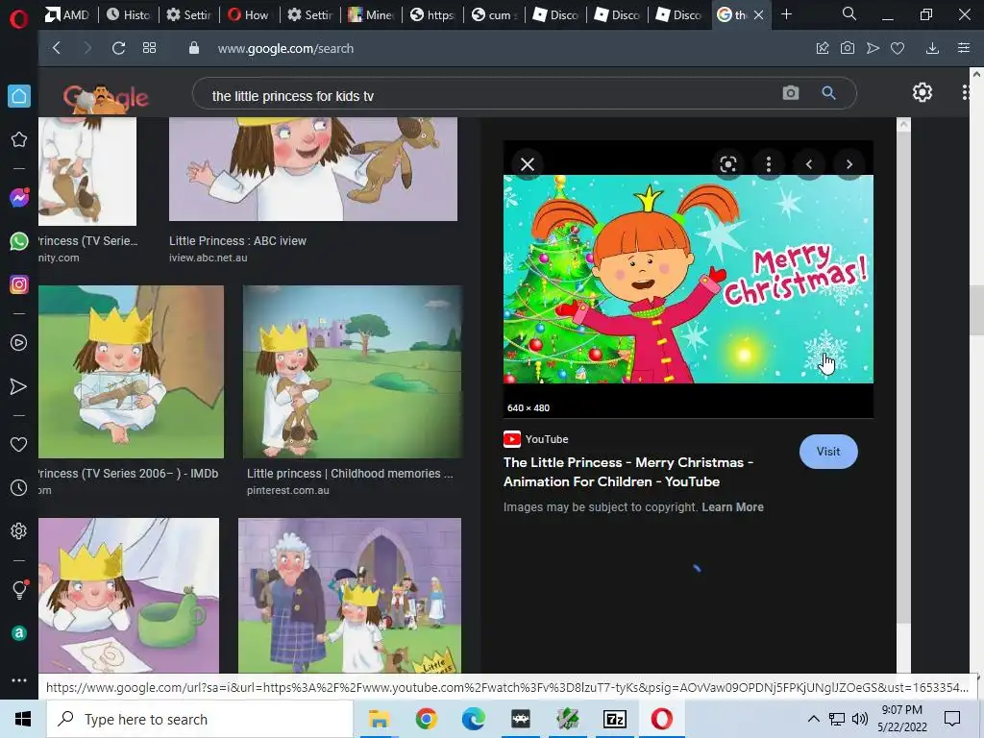
Task: Open sidebar History clock icon
Action: (19, 487)
